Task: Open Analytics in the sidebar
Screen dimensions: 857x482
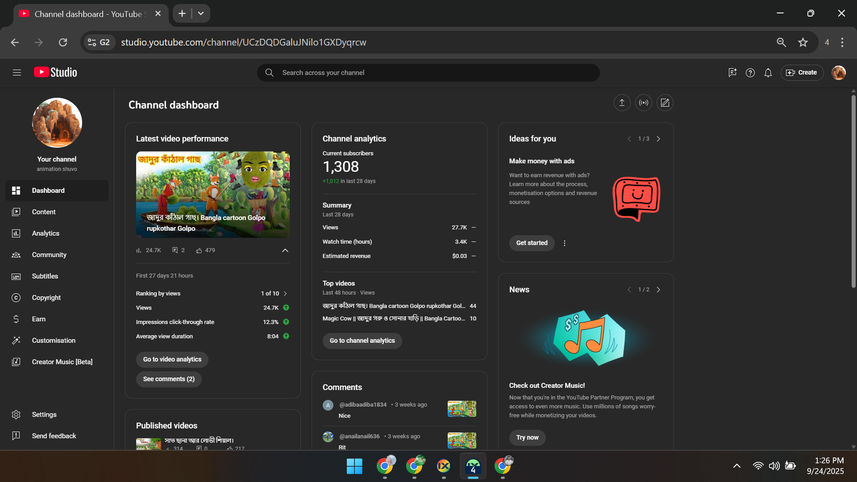Action: [46, 234]
